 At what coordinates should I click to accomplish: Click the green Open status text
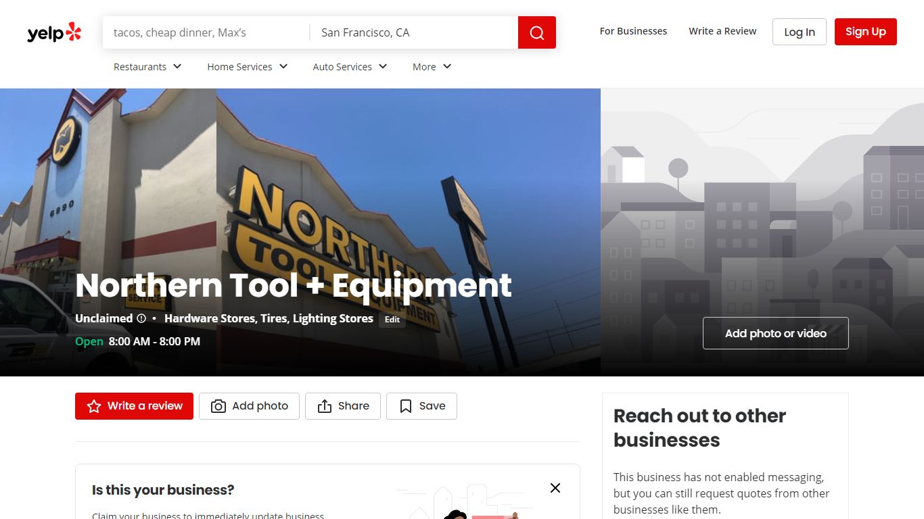coord(89,341)
